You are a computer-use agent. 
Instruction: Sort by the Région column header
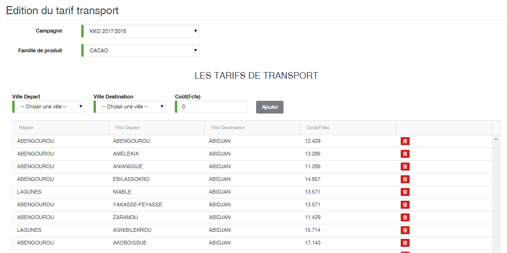click(26, 128)
